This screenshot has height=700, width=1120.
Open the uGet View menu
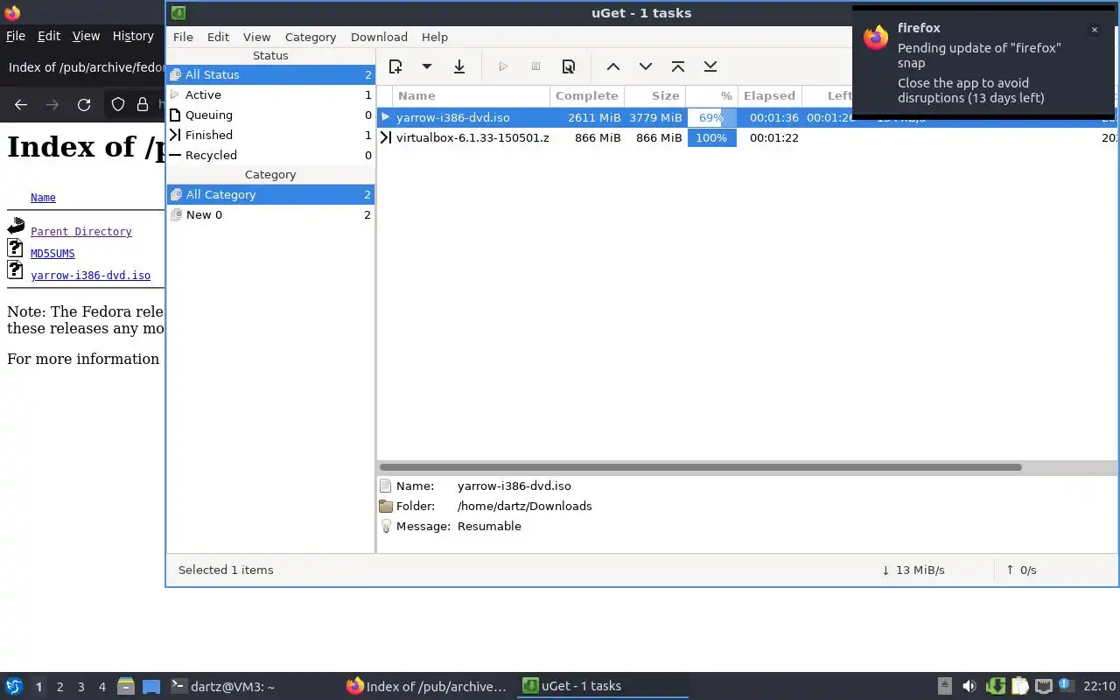256,37
